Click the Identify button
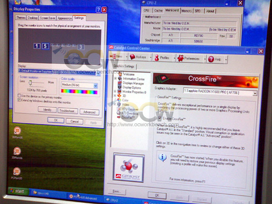272x204 pixels. click(47, 110)
